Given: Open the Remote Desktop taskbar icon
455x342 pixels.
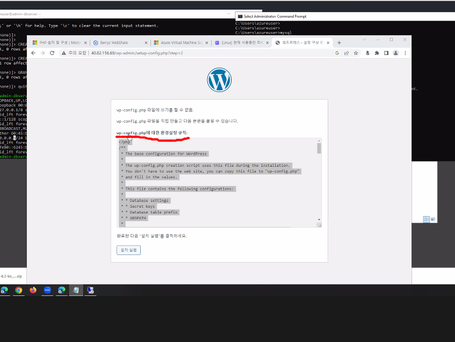Looking at the screenshot, I should [90, 290].
